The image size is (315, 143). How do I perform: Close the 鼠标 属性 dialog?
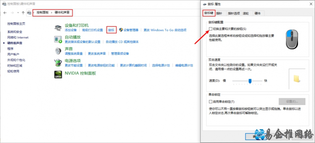click(311, 4)
